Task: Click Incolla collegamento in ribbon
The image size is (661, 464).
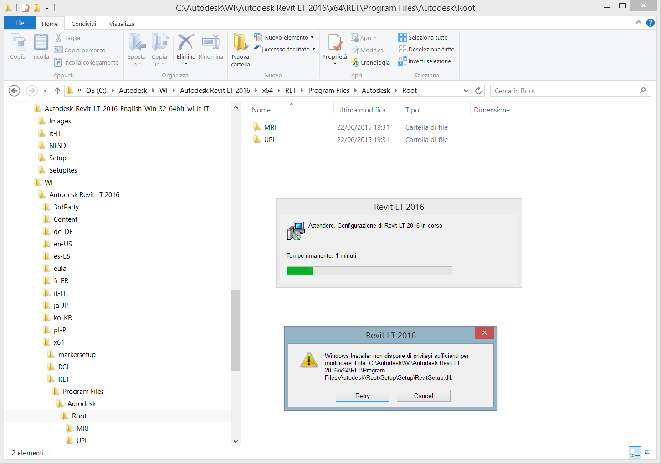Action: point(87,62)
